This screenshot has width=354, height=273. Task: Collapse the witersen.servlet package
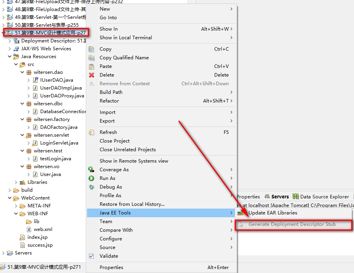click(x=22, y=135)
